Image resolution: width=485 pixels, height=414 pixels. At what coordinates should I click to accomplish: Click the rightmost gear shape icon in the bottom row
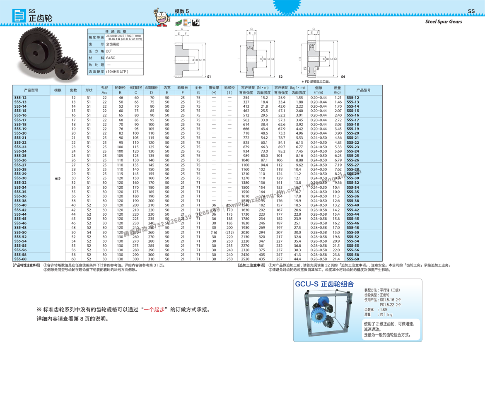point(313,69)
